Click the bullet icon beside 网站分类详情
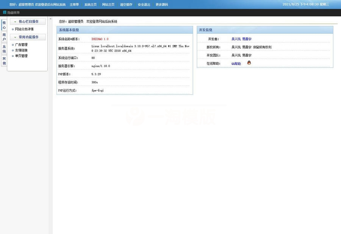Viewport: 341px width, 234px height. (13, 29)
